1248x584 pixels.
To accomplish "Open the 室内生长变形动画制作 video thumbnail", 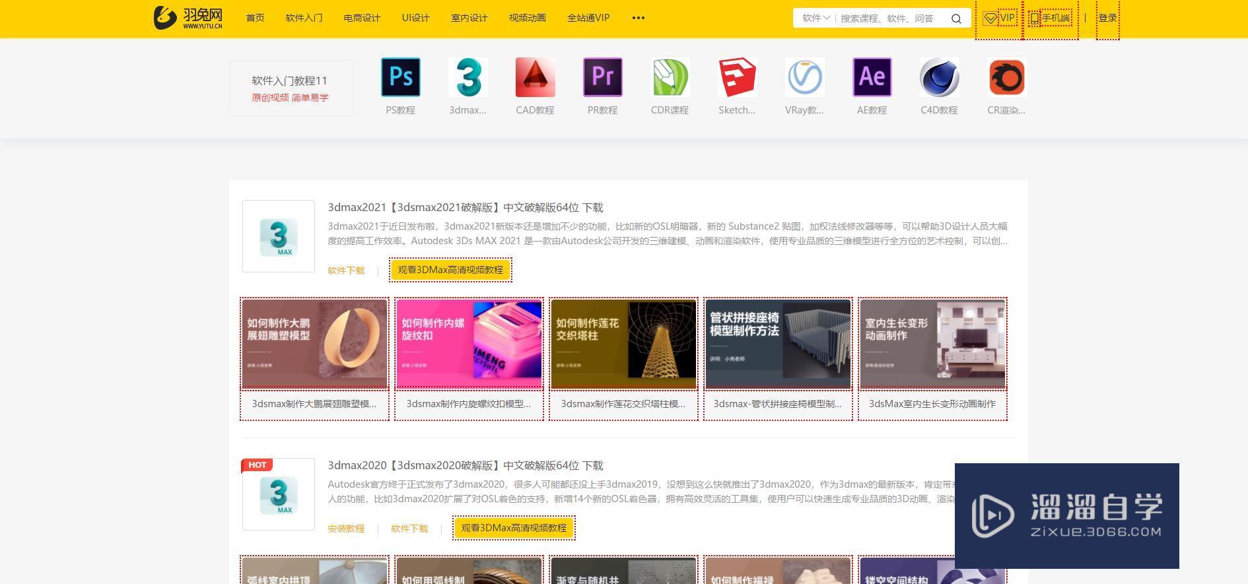I will click(932, 343).
